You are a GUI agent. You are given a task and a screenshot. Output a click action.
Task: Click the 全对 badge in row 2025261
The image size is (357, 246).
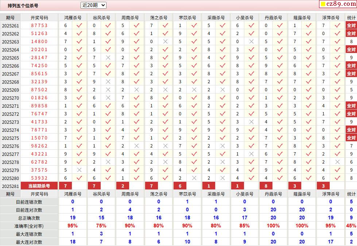click(351, 25)
